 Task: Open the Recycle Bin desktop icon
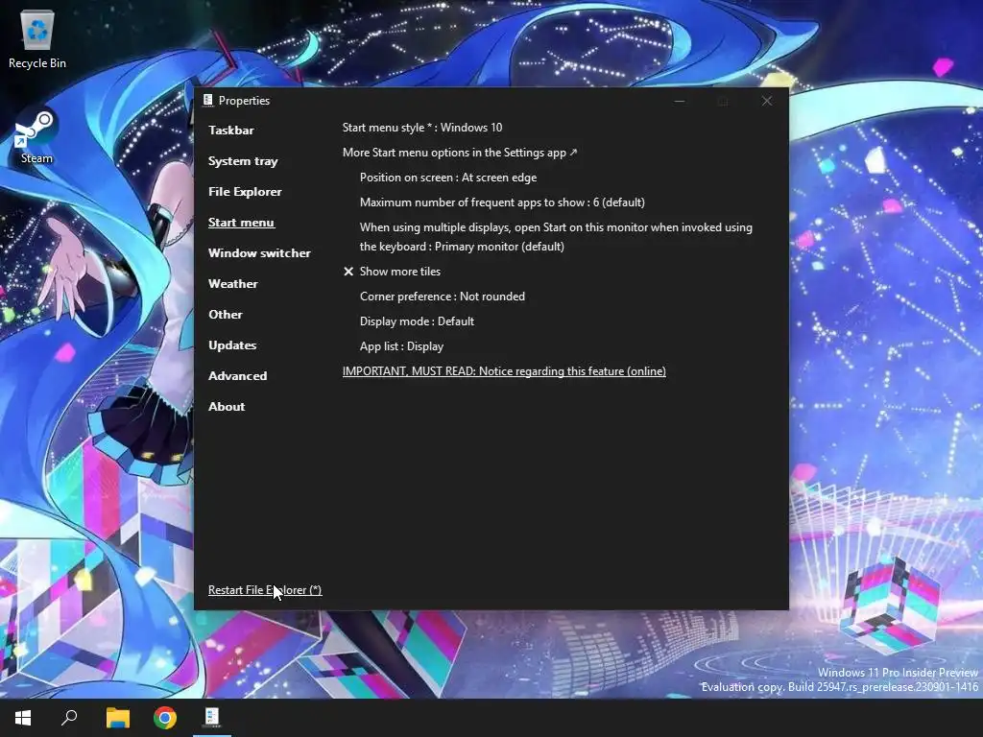37,38
